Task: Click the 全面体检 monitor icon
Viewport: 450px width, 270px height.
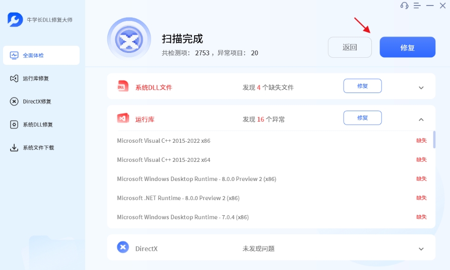Action: pos(14,55)
